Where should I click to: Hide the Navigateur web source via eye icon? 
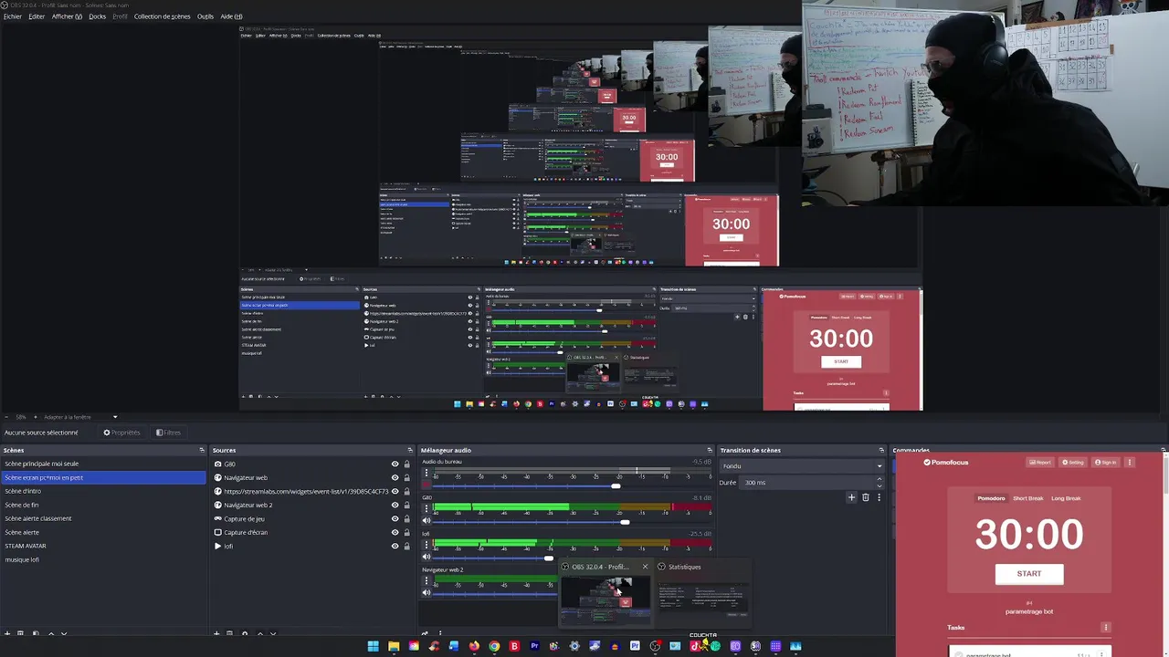point(395,477)
